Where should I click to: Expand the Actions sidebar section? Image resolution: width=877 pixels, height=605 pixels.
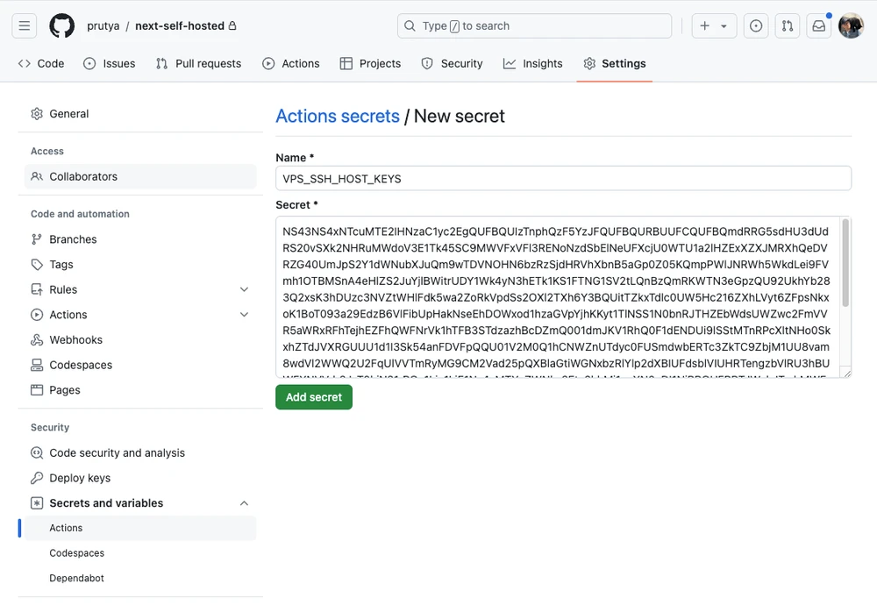click(x=244, y=315)
